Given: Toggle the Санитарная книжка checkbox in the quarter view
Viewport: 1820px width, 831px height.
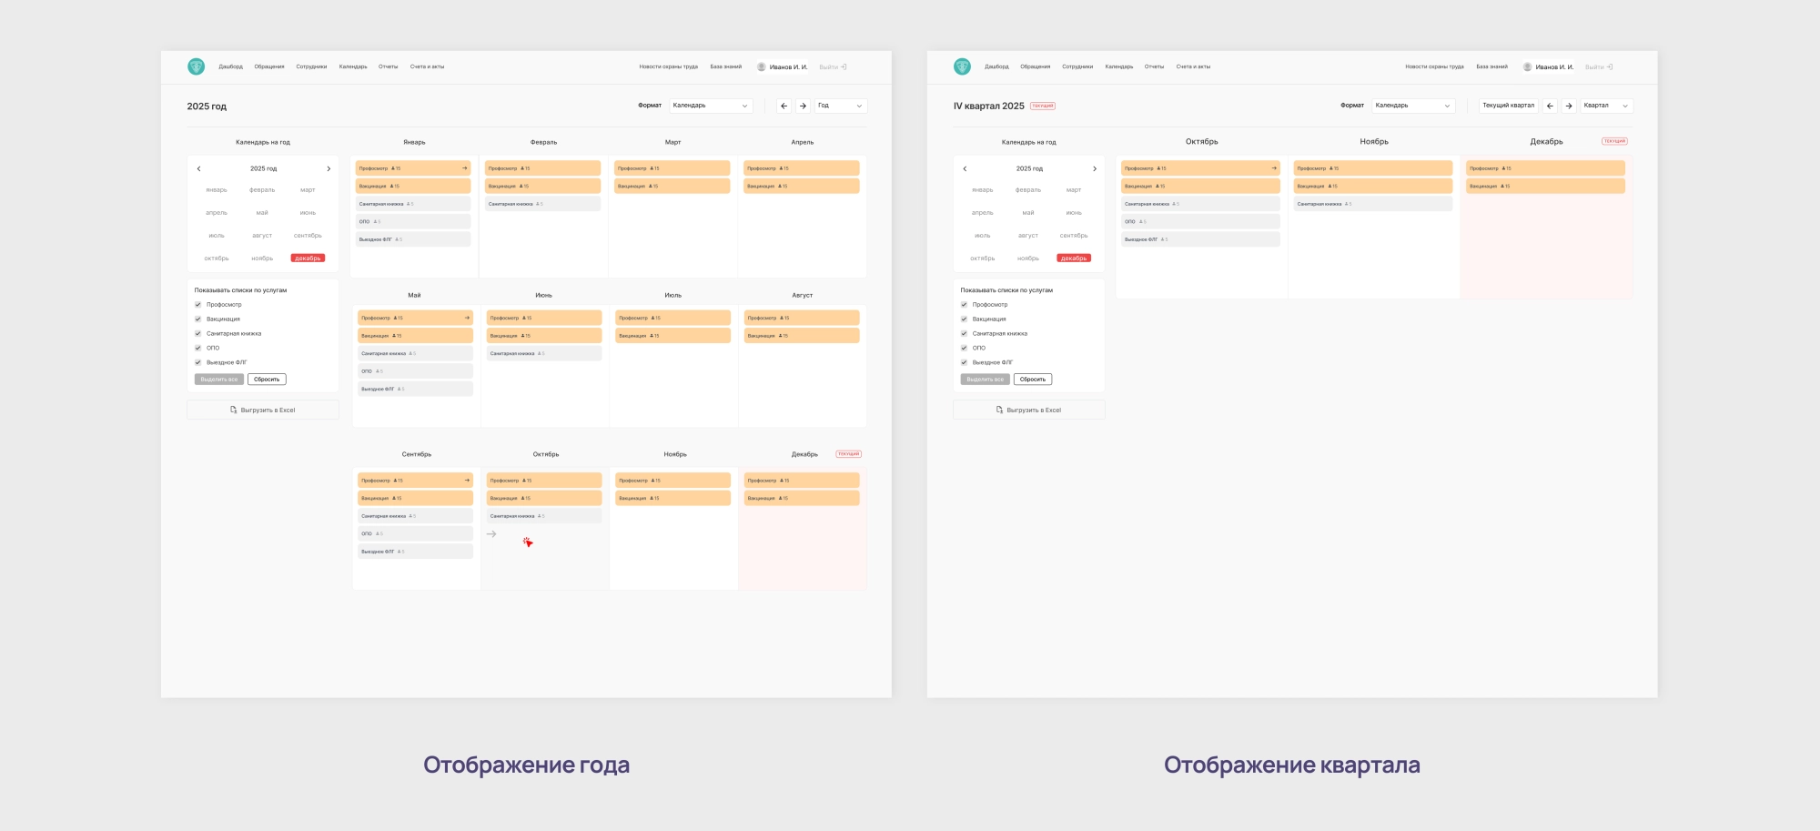Looking at the screenshot, I should pyautogui.click(x=964, y=334).
